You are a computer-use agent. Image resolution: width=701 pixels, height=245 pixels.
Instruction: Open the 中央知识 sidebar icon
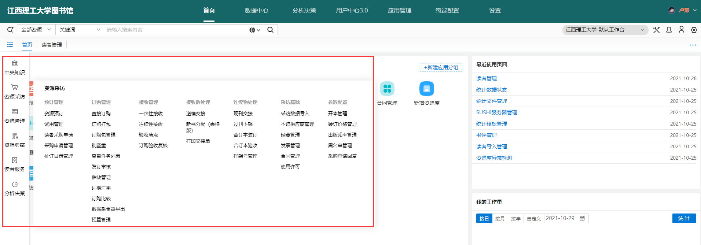(15, 64)
